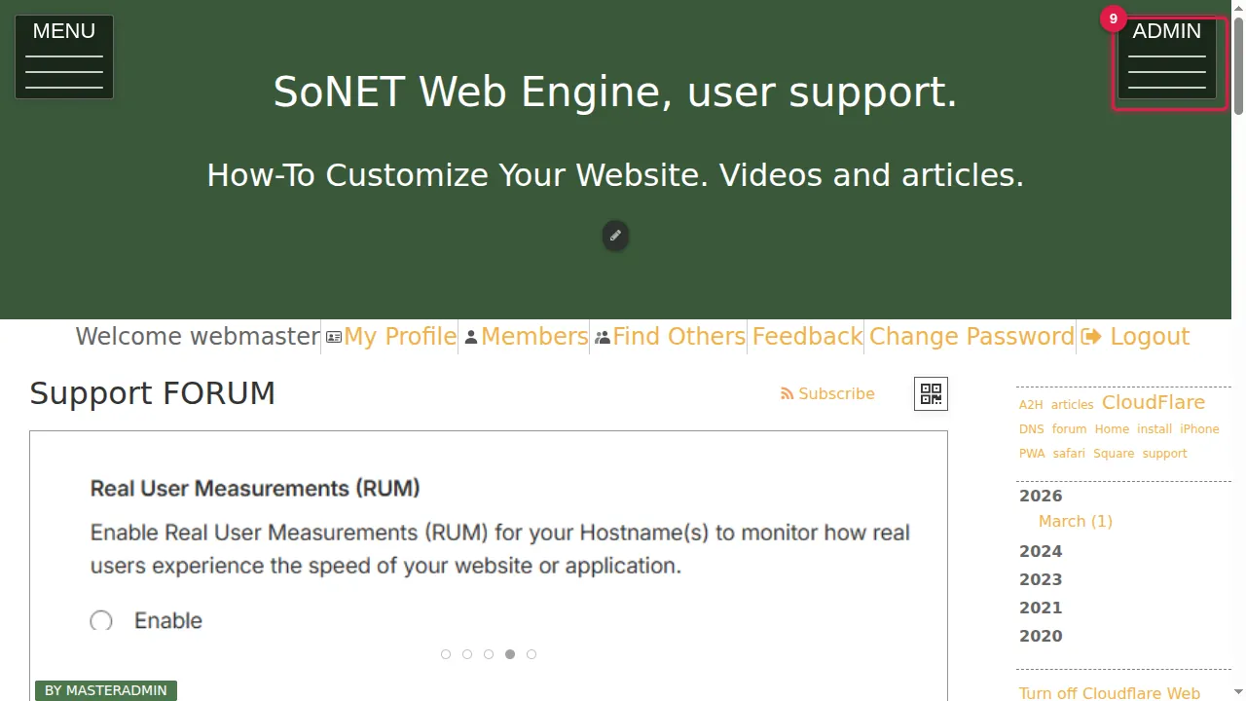Select the fourth carousel dot
This screenshot has width=1246, height=701.
510,654
